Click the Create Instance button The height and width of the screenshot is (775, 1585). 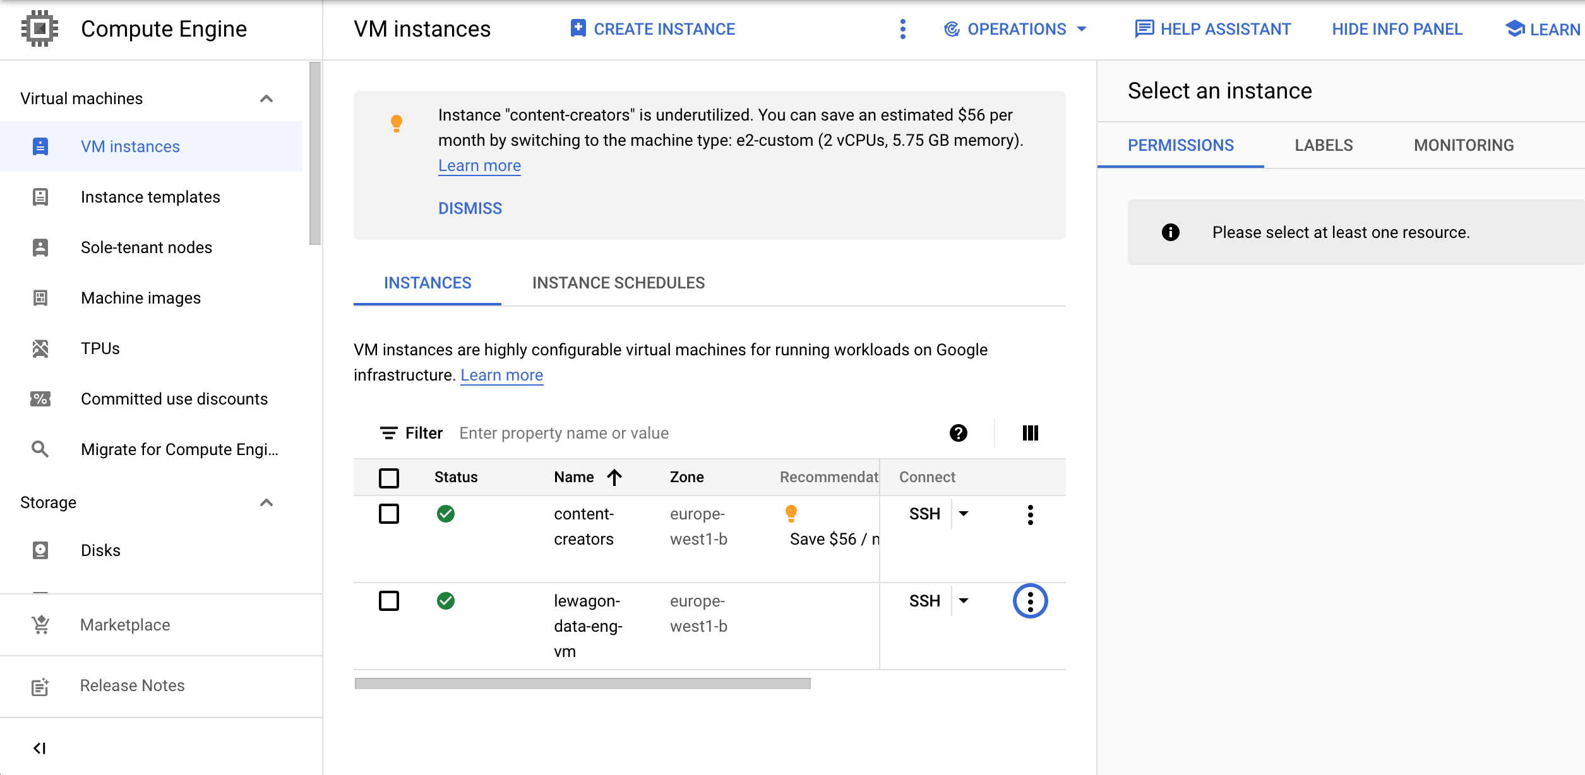coord(652,29)
